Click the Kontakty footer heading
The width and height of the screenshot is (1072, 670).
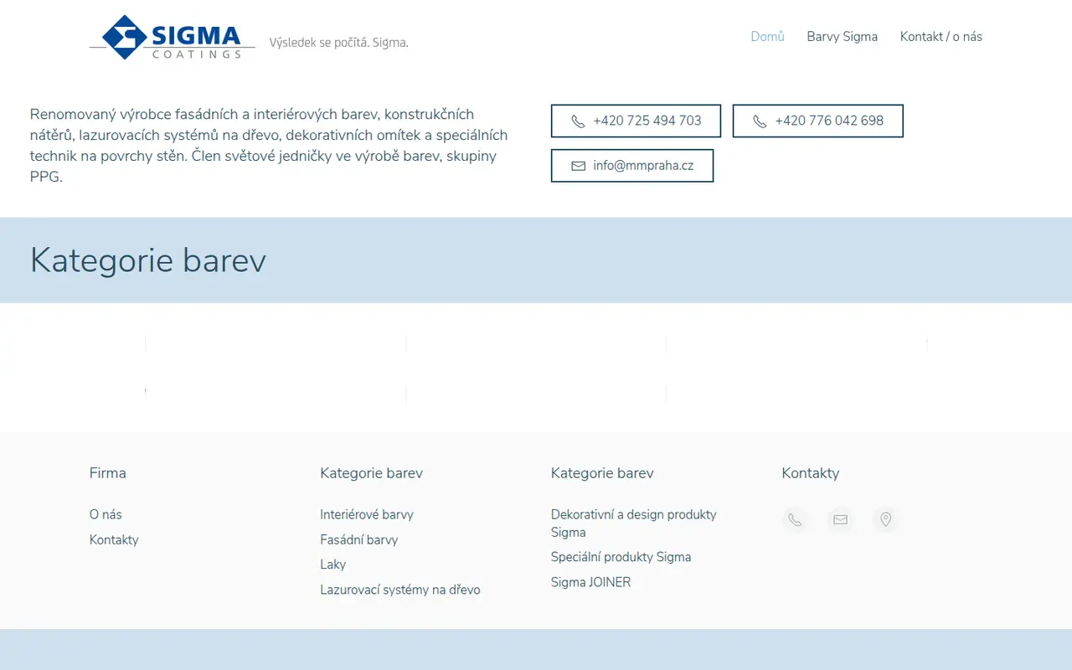click(811, 473)
